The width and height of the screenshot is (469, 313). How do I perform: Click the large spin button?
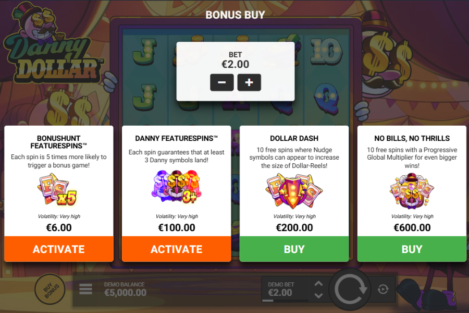coord(350,290)
